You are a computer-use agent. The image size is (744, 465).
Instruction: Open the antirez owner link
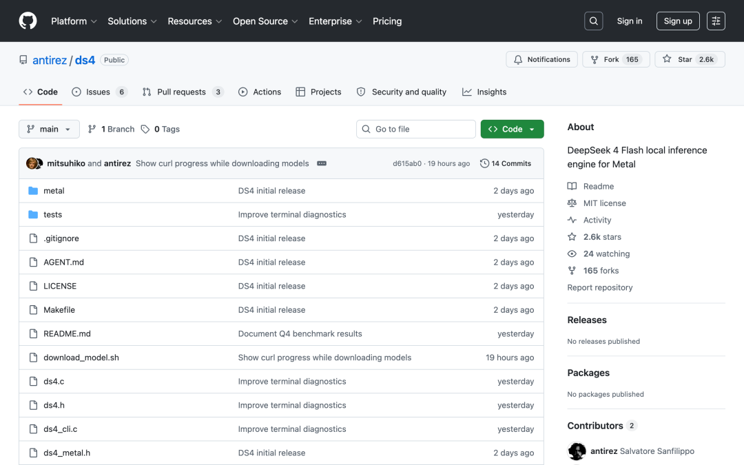point(50,60)
